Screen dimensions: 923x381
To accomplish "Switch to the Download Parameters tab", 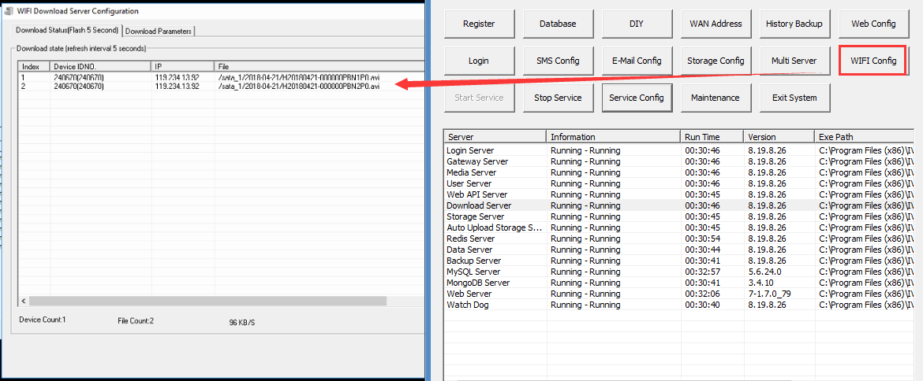I will 159,31.
